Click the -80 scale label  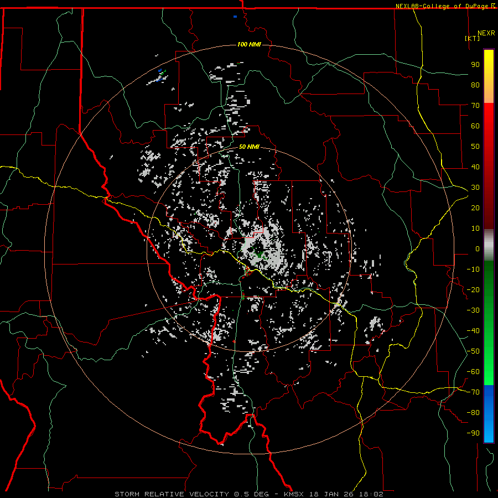click(x=473, y=413)
